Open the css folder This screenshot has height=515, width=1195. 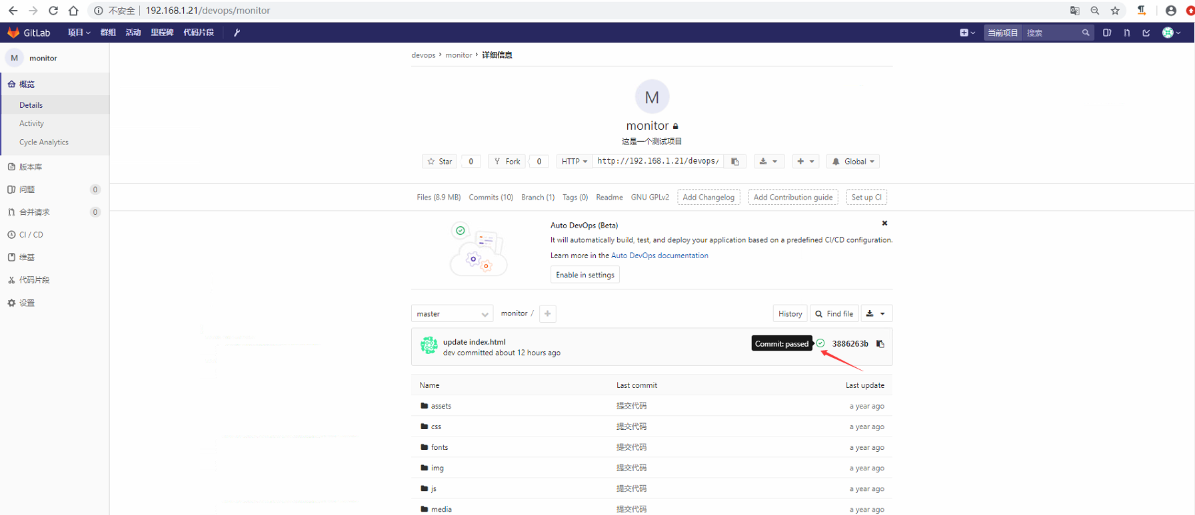click(x=436, y=427)
